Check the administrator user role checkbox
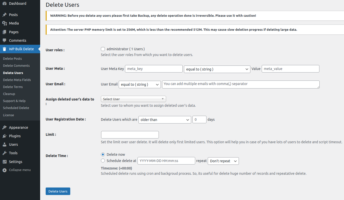The image size is (344, 200). 103,49
